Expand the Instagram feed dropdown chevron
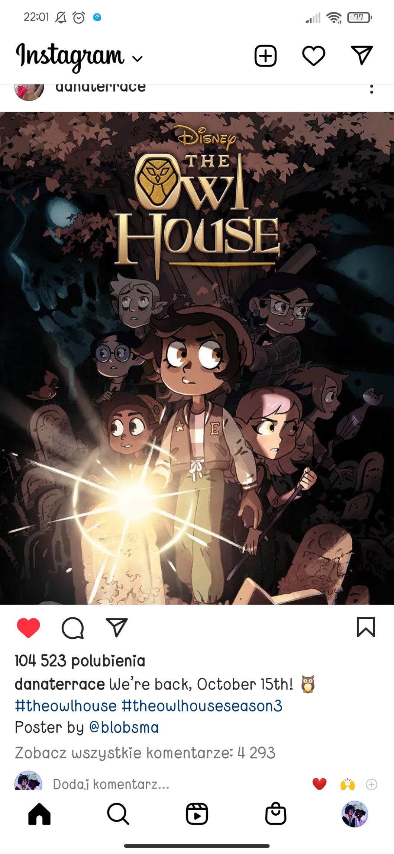Image resolution: width=394 pixels, height=854 pixels. pyautogui.click(x=138, y=59)
